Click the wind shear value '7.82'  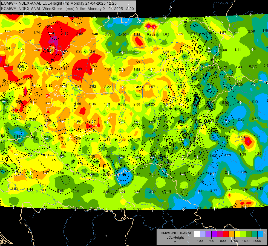(20, 84)
